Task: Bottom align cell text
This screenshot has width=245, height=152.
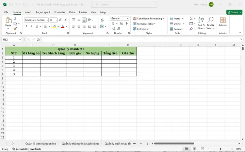Action: point(84,20)
